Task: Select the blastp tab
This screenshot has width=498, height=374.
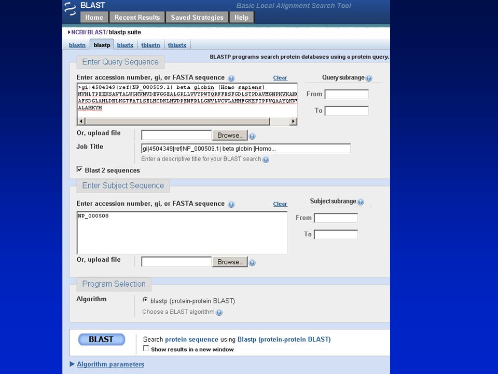Action: pos(102,45)
